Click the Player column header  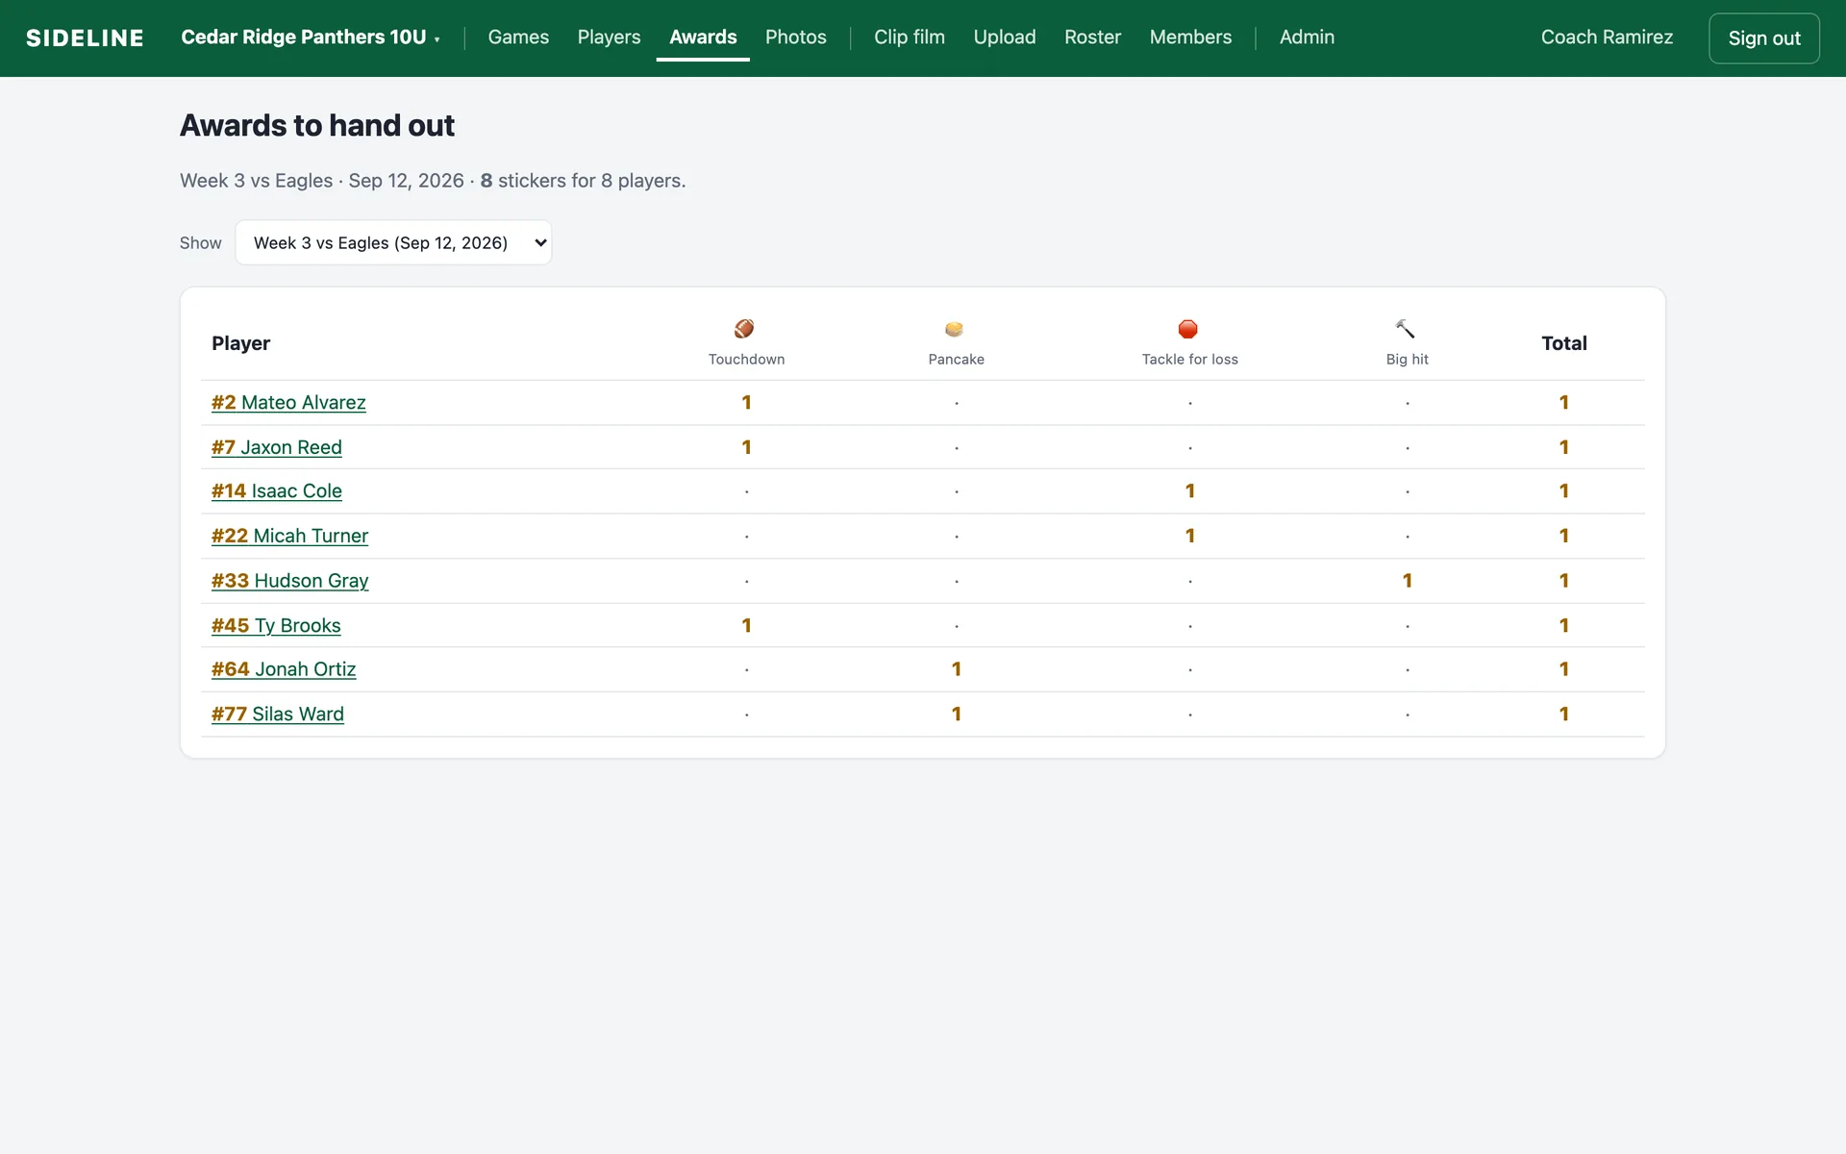pyautogui.click(x=240, y=343)
